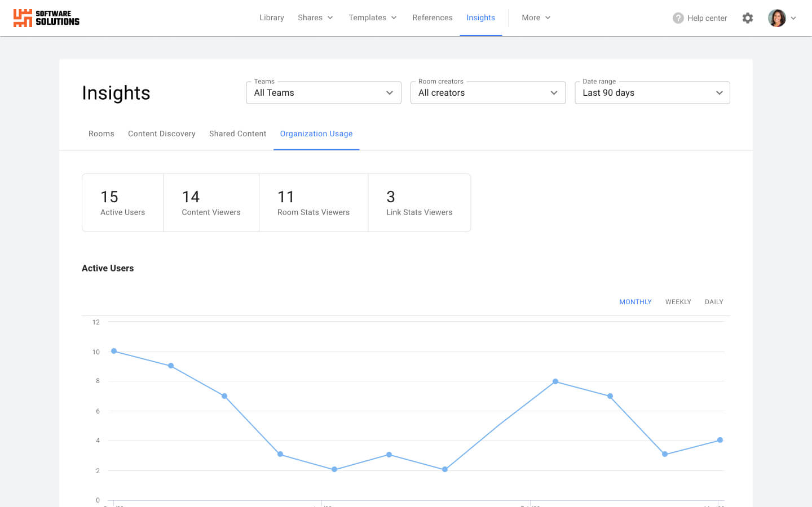Open the Teams filter dropdown

[323, 92]
